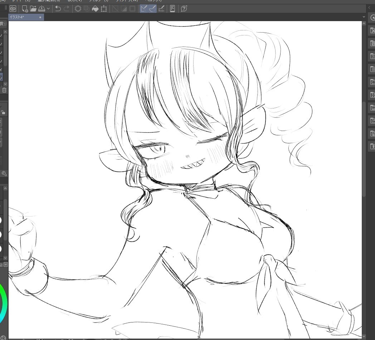Toggle the lock icon in left panel
The image size is (375, 340).
coord(3,112)
